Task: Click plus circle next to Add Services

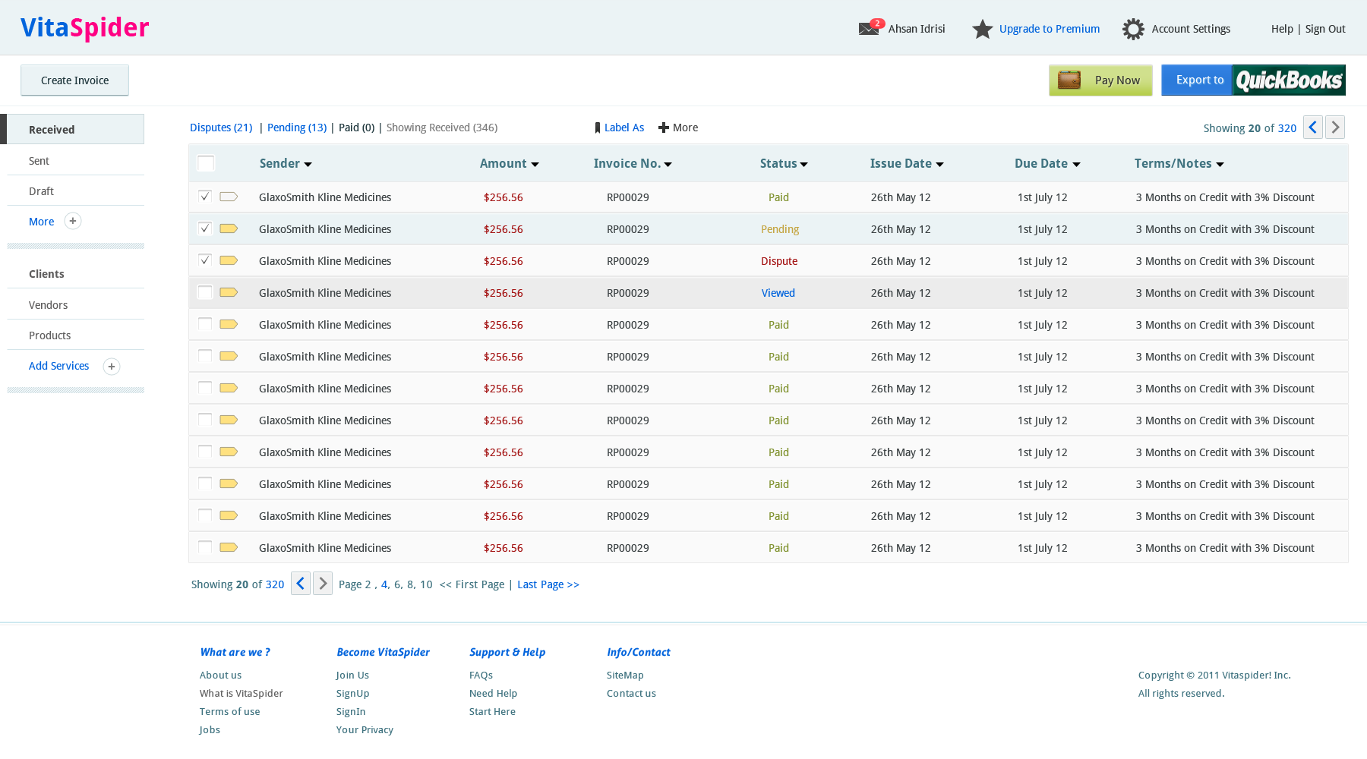Action: 112,367
